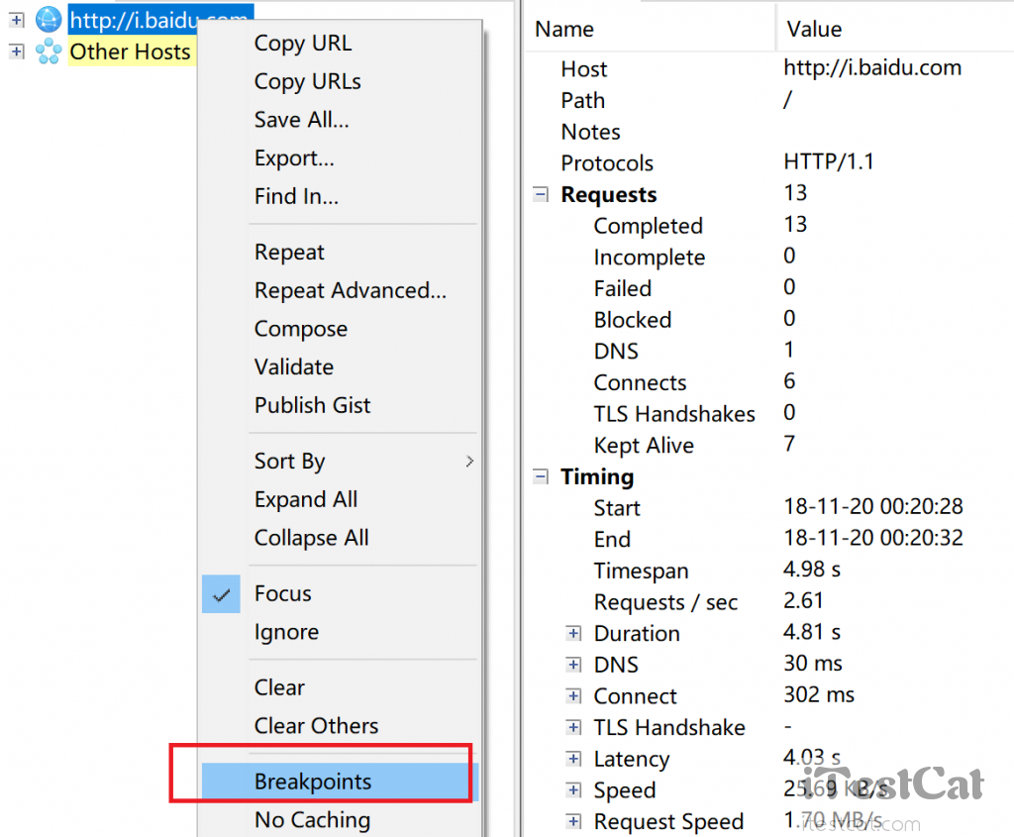Viewport: 1014px width, 837px height.
Task: Choose Compose from the context menu
Action: 341,329
